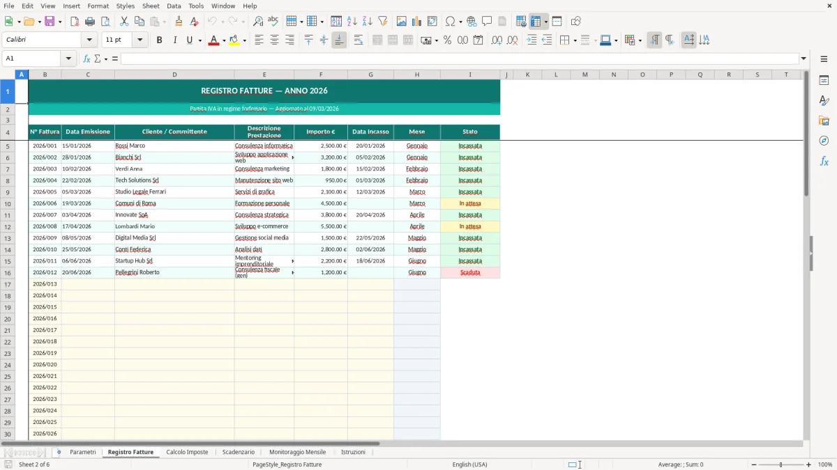Click the Insert Hyperlink icon
Screen dimensions: 837x470
pyautogui.click(x=472, y=22)
